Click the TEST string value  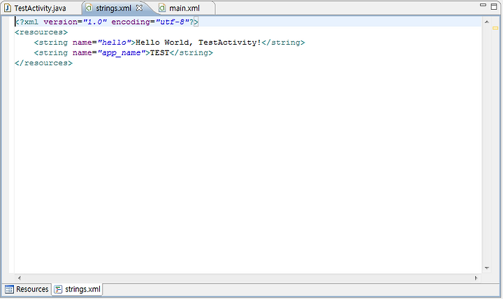pos(160,52)
